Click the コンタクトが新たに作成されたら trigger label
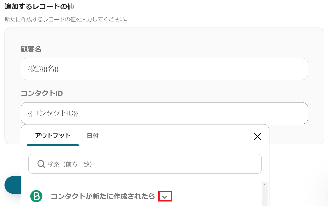This screenshot has width=328, height=206. point(103,196)
